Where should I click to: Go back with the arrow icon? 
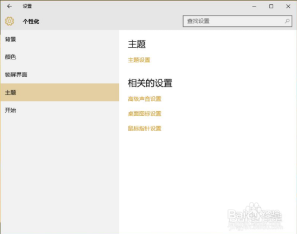pos(10,7)
